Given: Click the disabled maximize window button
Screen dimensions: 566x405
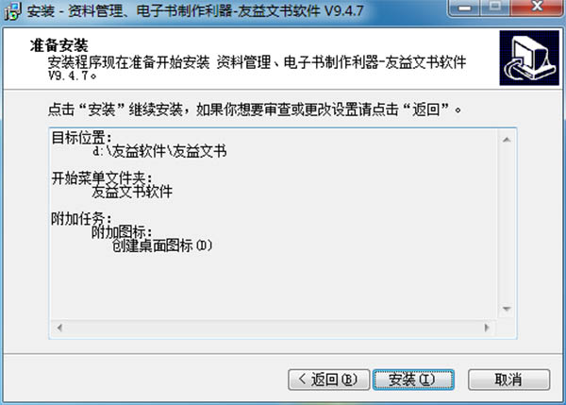Looking at the screenshot, I should (x=495, y=8).
